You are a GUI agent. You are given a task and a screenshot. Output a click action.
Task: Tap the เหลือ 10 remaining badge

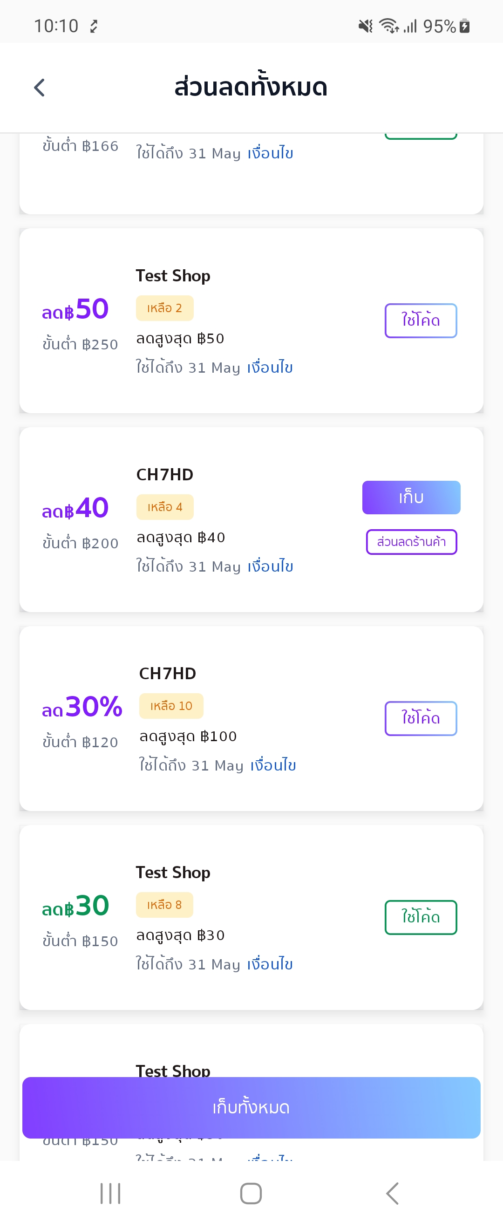171,705
